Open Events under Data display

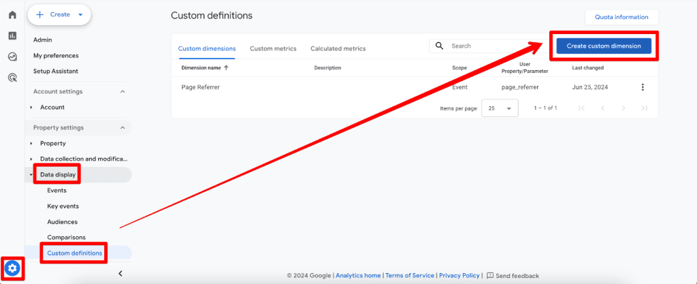tap(57, 190)
